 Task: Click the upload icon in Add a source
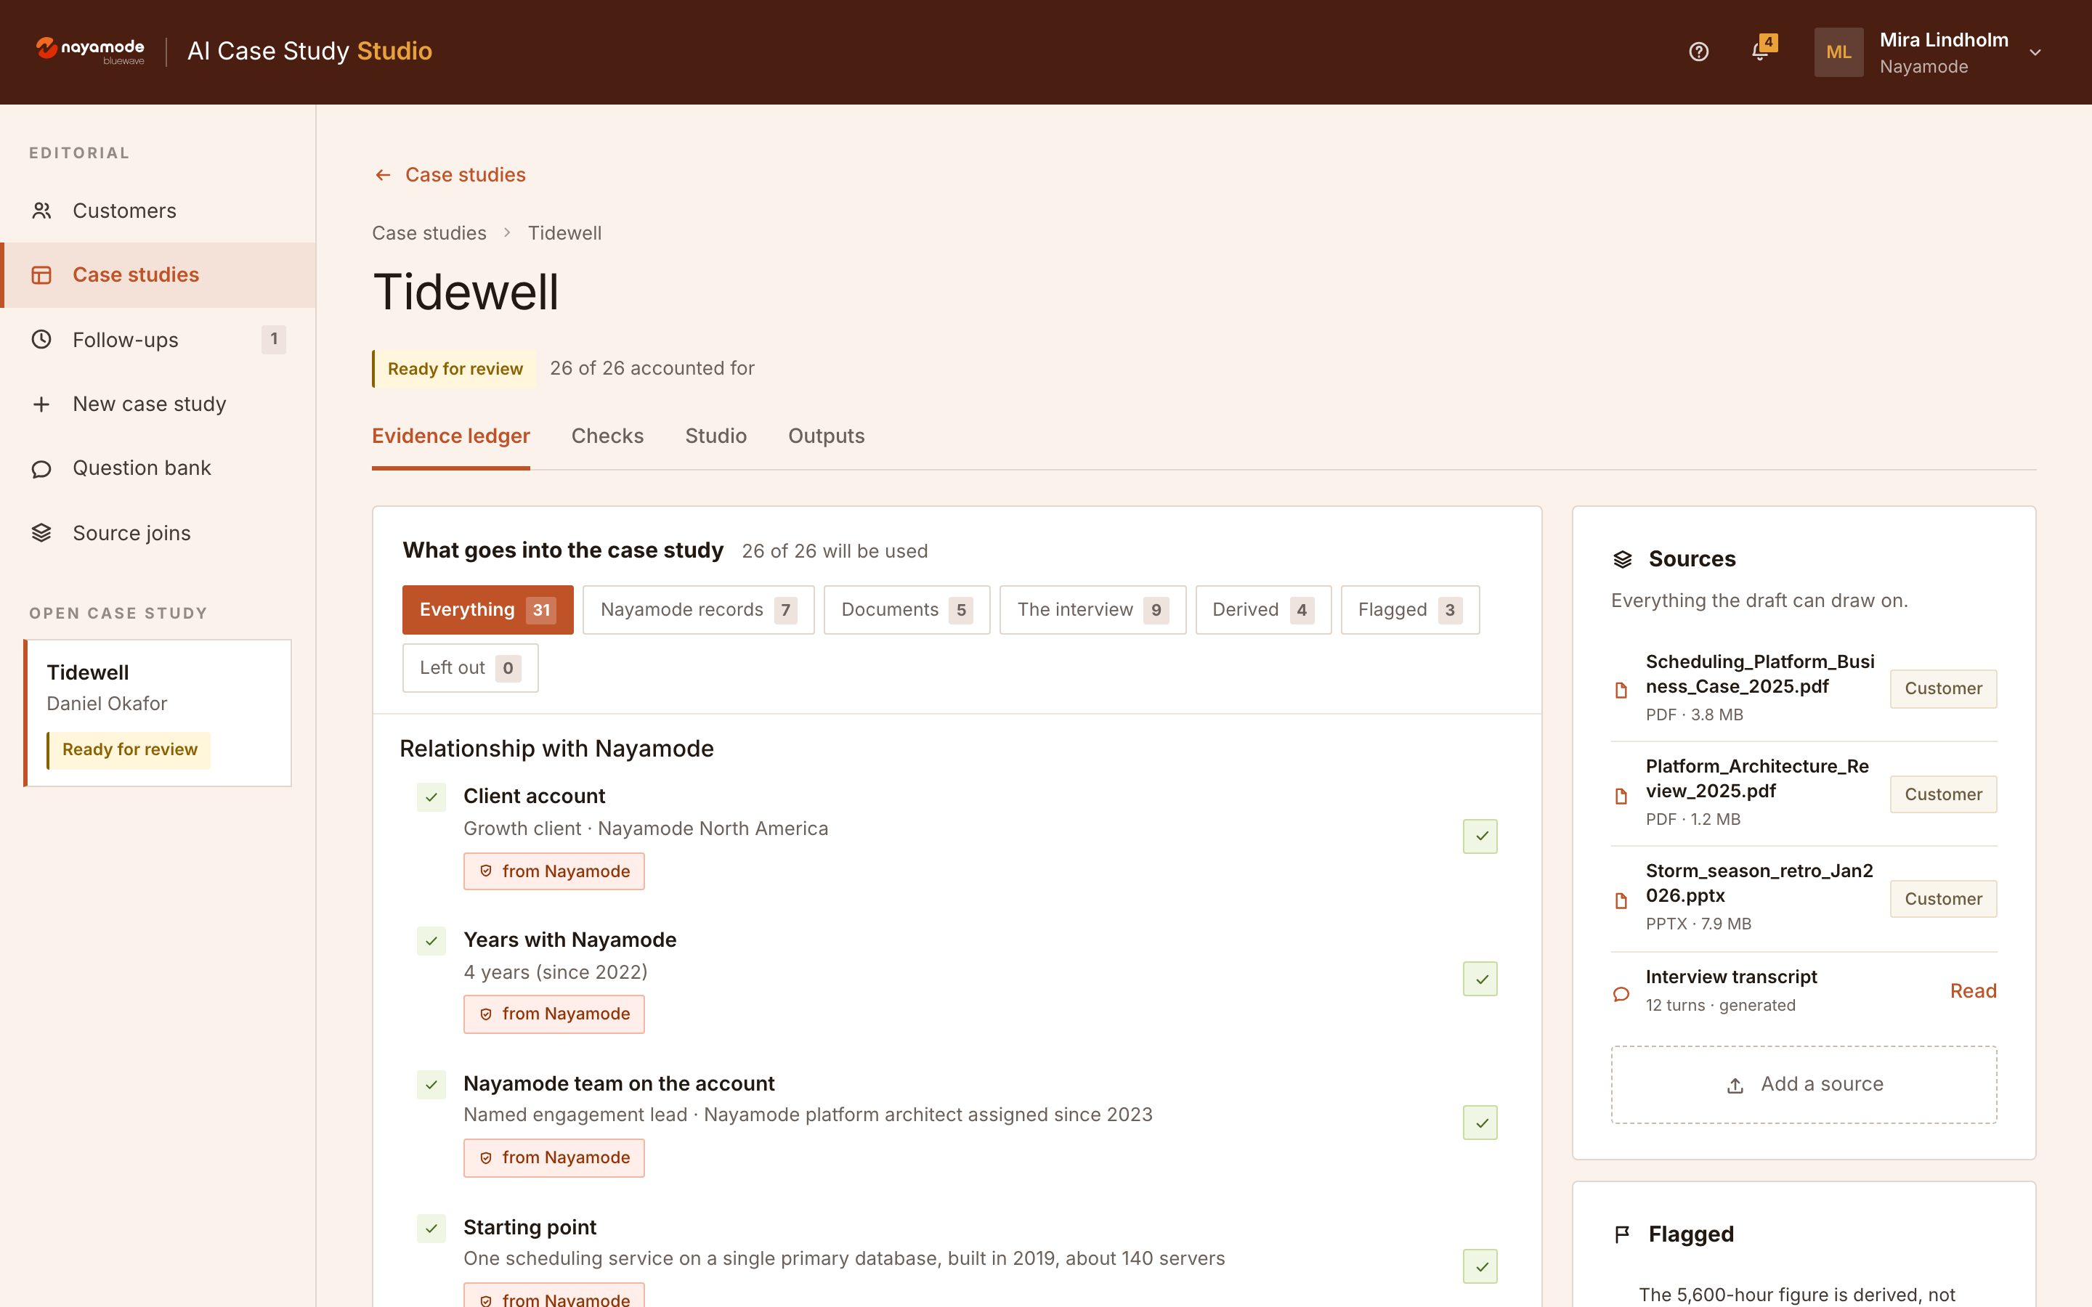[x=1735, y=1086]
